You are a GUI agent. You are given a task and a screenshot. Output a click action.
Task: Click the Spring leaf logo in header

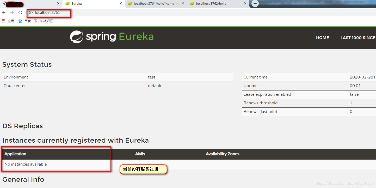coord(77,37)
